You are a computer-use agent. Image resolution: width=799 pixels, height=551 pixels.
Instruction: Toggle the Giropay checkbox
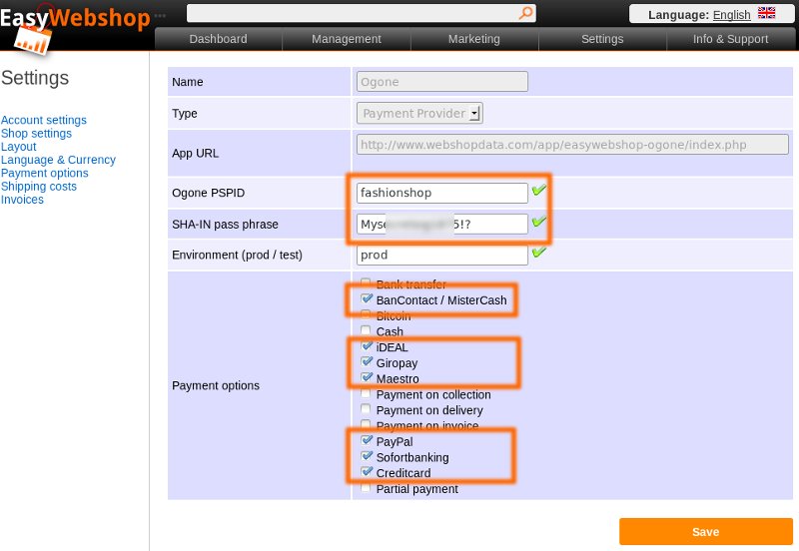click(x=366, y=361)
